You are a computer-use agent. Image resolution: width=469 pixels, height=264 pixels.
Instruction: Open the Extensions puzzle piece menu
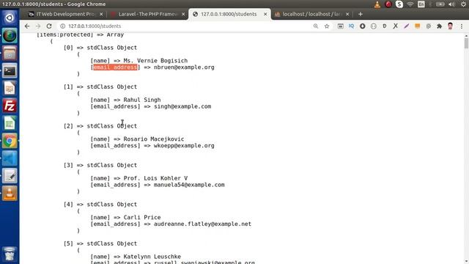[x=440, y=26]
